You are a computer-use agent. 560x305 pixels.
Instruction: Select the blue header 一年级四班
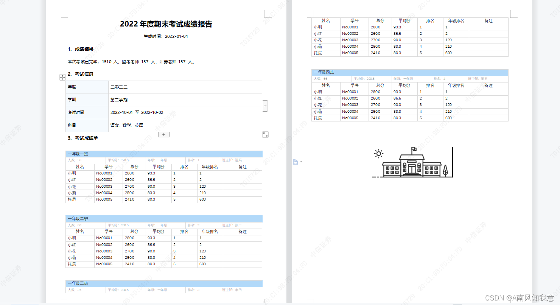point(324,72)
